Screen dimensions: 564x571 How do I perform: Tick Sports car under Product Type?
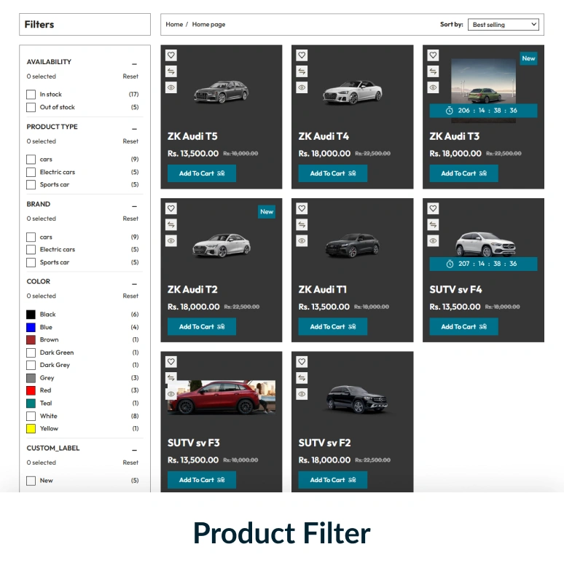pyautogui.click(x=31, y=185)
